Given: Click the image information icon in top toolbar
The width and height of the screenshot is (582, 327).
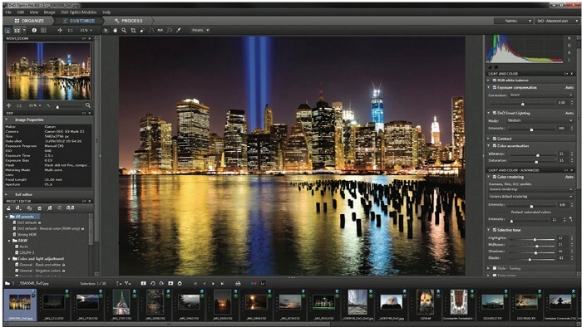Looking at the screenshot, I should click(x=34, y=31).
